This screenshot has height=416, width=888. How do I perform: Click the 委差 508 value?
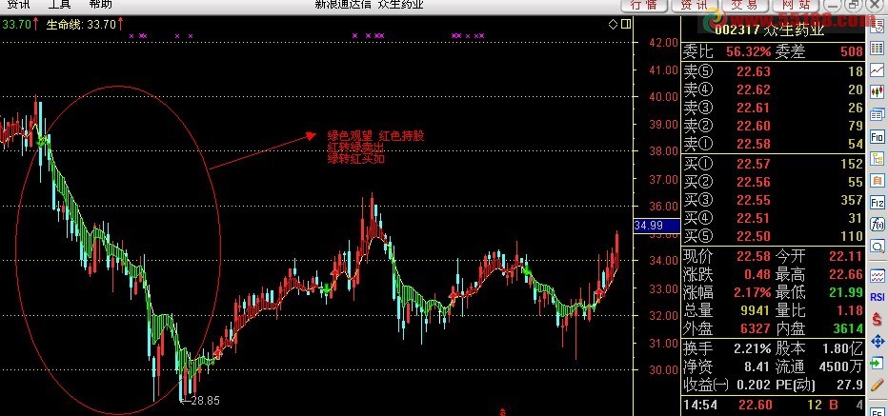pos(852,52)
